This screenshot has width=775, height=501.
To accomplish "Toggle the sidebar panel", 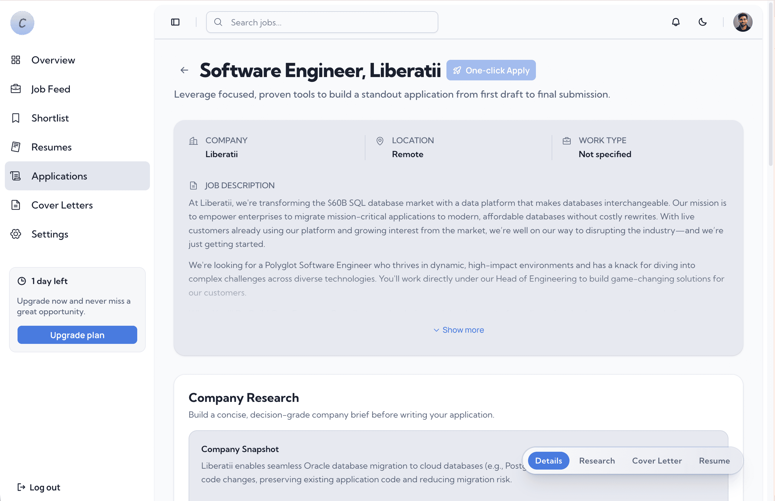I will [175, 22].
